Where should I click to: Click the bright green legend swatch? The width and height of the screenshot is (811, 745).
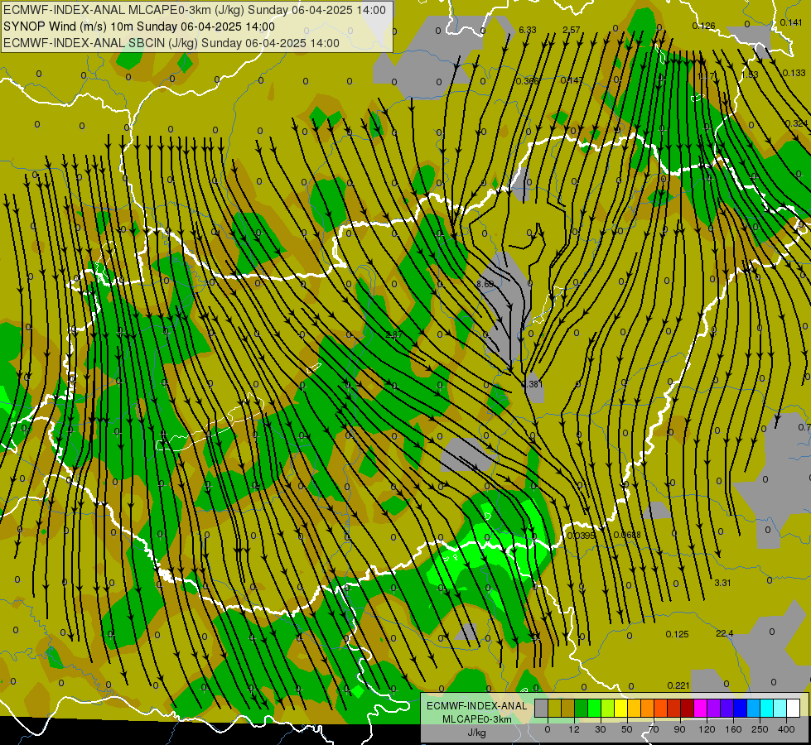pyautogui.click(x=595, y=709)
